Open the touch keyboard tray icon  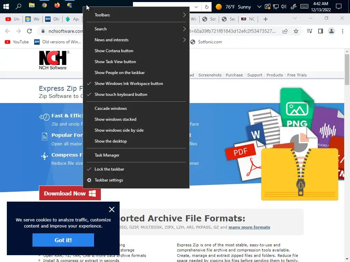pos(304,6)
